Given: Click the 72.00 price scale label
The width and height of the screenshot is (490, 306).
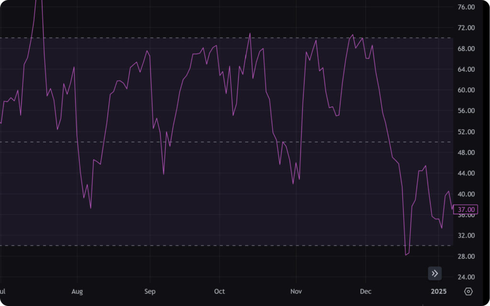Looking at the screenshot, I should coord(466,28).
